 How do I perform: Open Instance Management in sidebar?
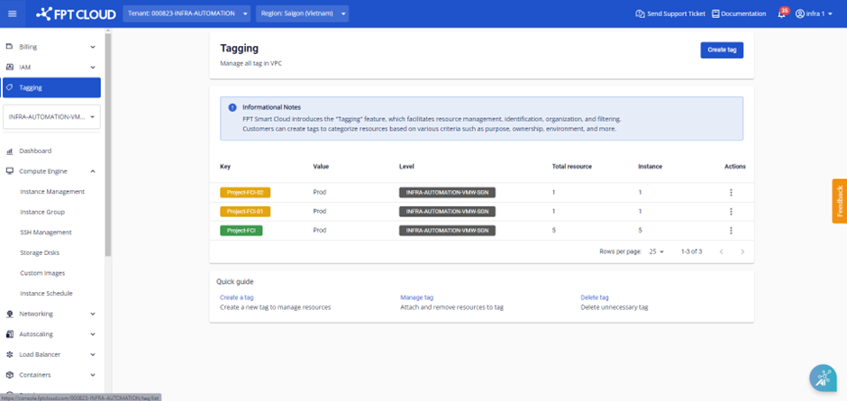pos(52,192)
